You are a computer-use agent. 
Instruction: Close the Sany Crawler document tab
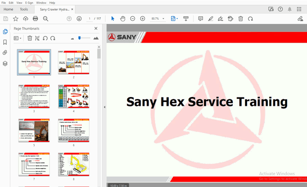tap(72, 9)
